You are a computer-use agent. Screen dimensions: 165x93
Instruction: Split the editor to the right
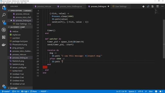click(158, 6)
